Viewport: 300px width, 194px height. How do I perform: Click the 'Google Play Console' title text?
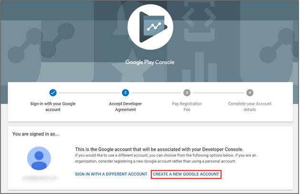(150, 62)
